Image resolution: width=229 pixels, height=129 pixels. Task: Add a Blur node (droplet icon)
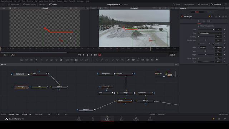[61, 60]
